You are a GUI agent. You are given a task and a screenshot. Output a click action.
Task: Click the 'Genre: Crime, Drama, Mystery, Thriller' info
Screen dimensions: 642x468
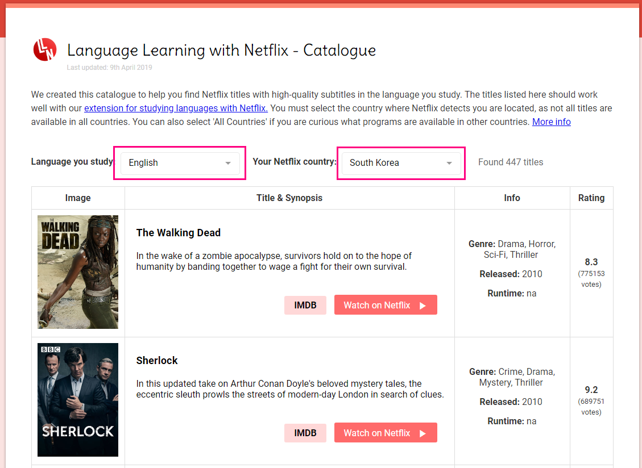(512, 377)
